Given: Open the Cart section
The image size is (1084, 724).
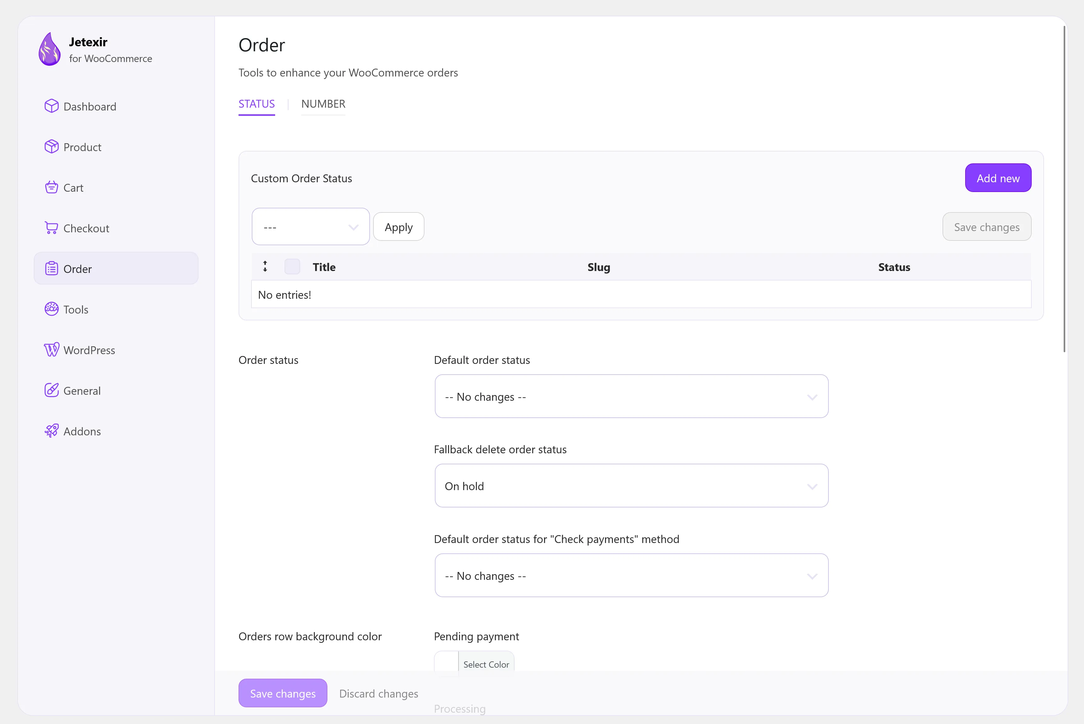Looking at the screenshot, I should 116,188.
